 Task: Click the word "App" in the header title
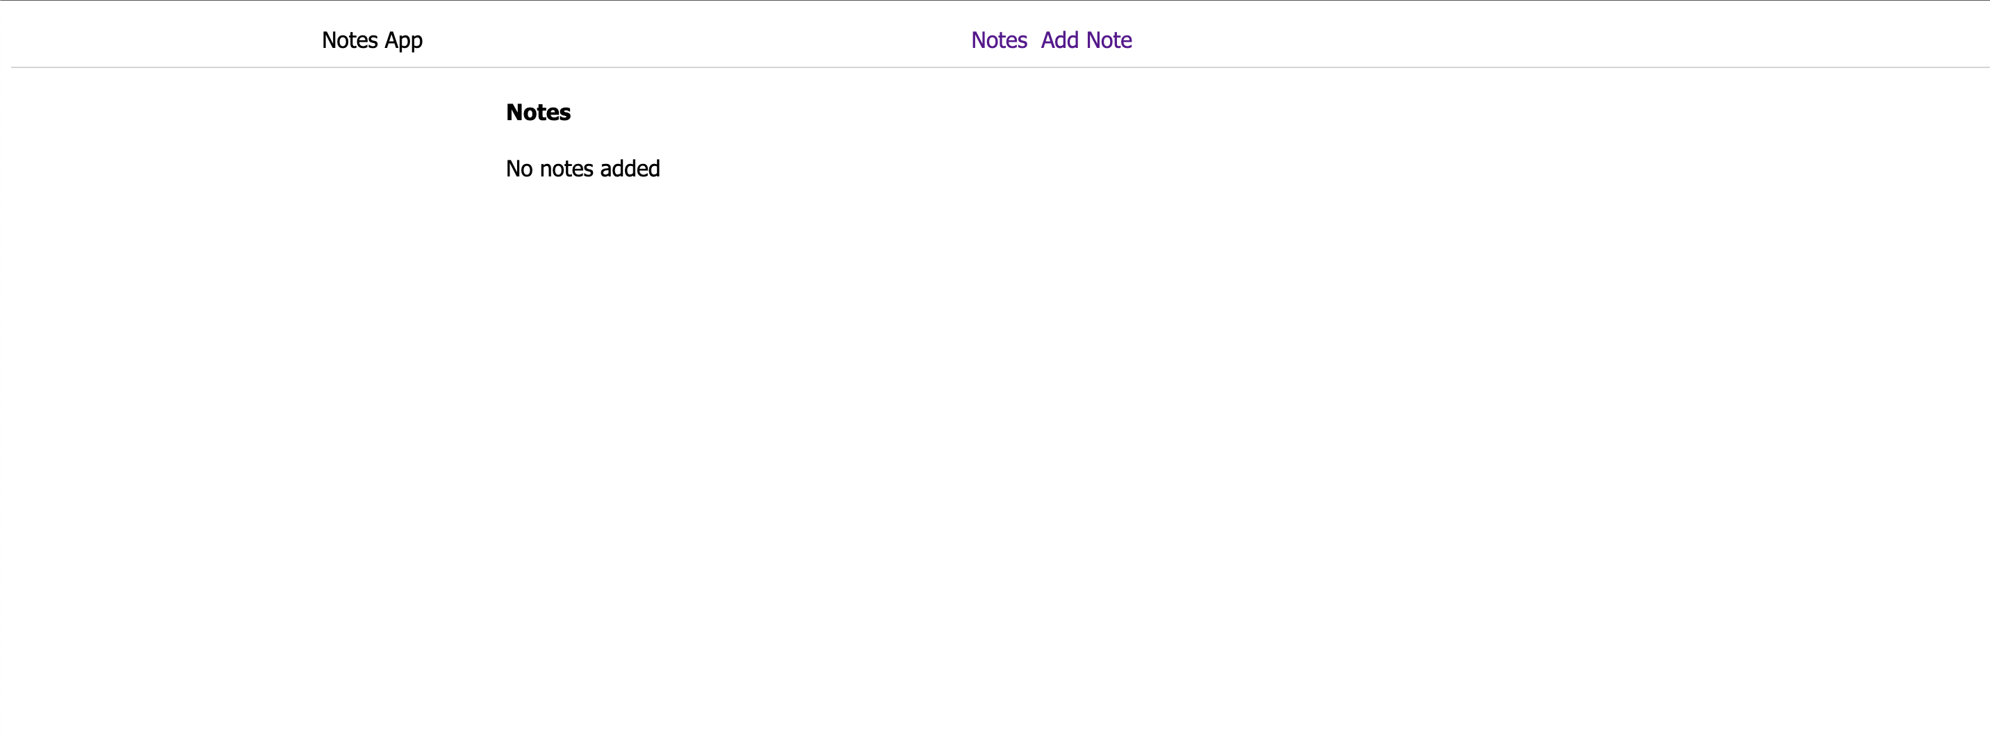point(403,41)
